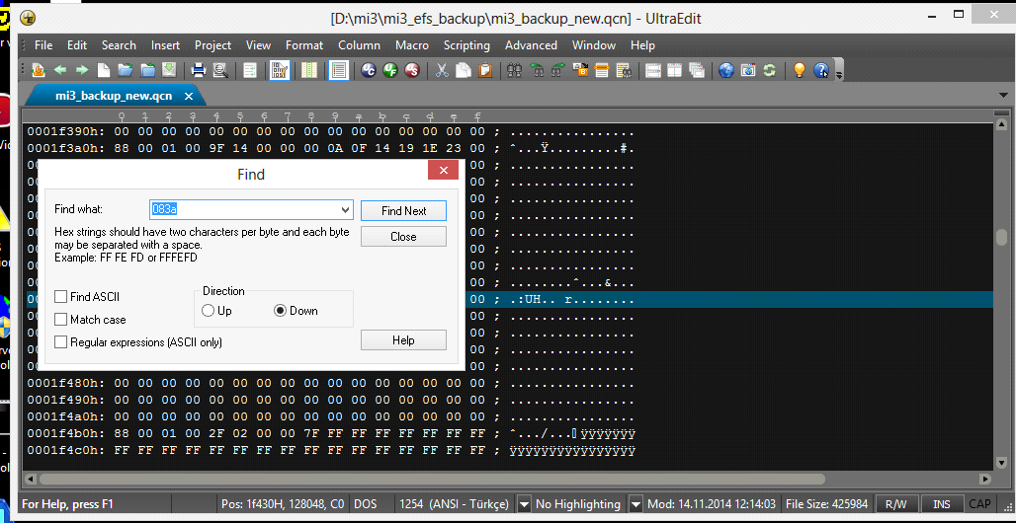Image resolution: width=1016 pixels, height=523 pixels.
Task: Switch to mi3_backup_new.qcn file tab
Action: click(114, 96)
